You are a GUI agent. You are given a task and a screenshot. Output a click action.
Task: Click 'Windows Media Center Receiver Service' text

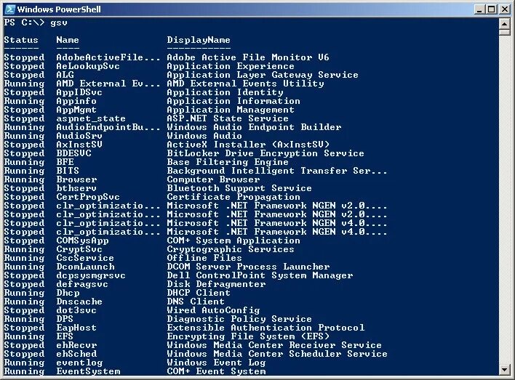pyautogui.click(x=274, y=345)
